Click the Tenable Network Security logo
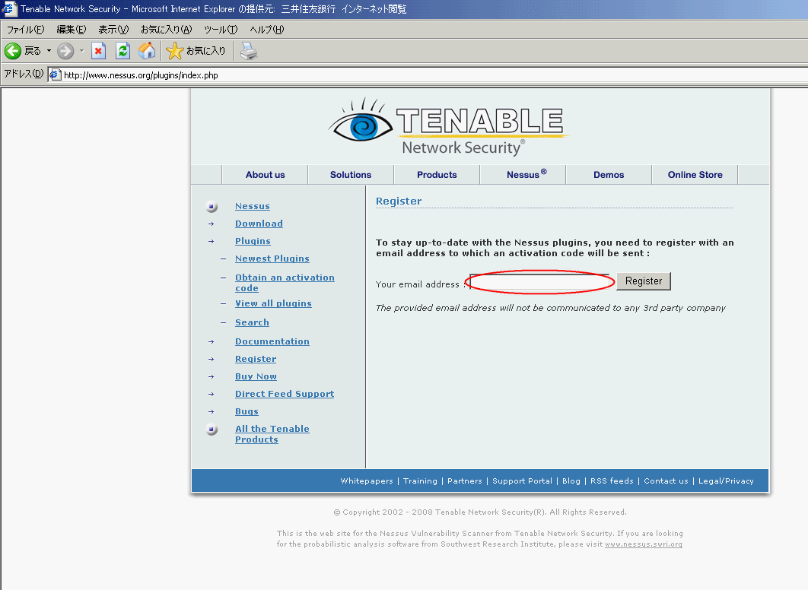This screenshot has height=590, width=808. point(448,127)
